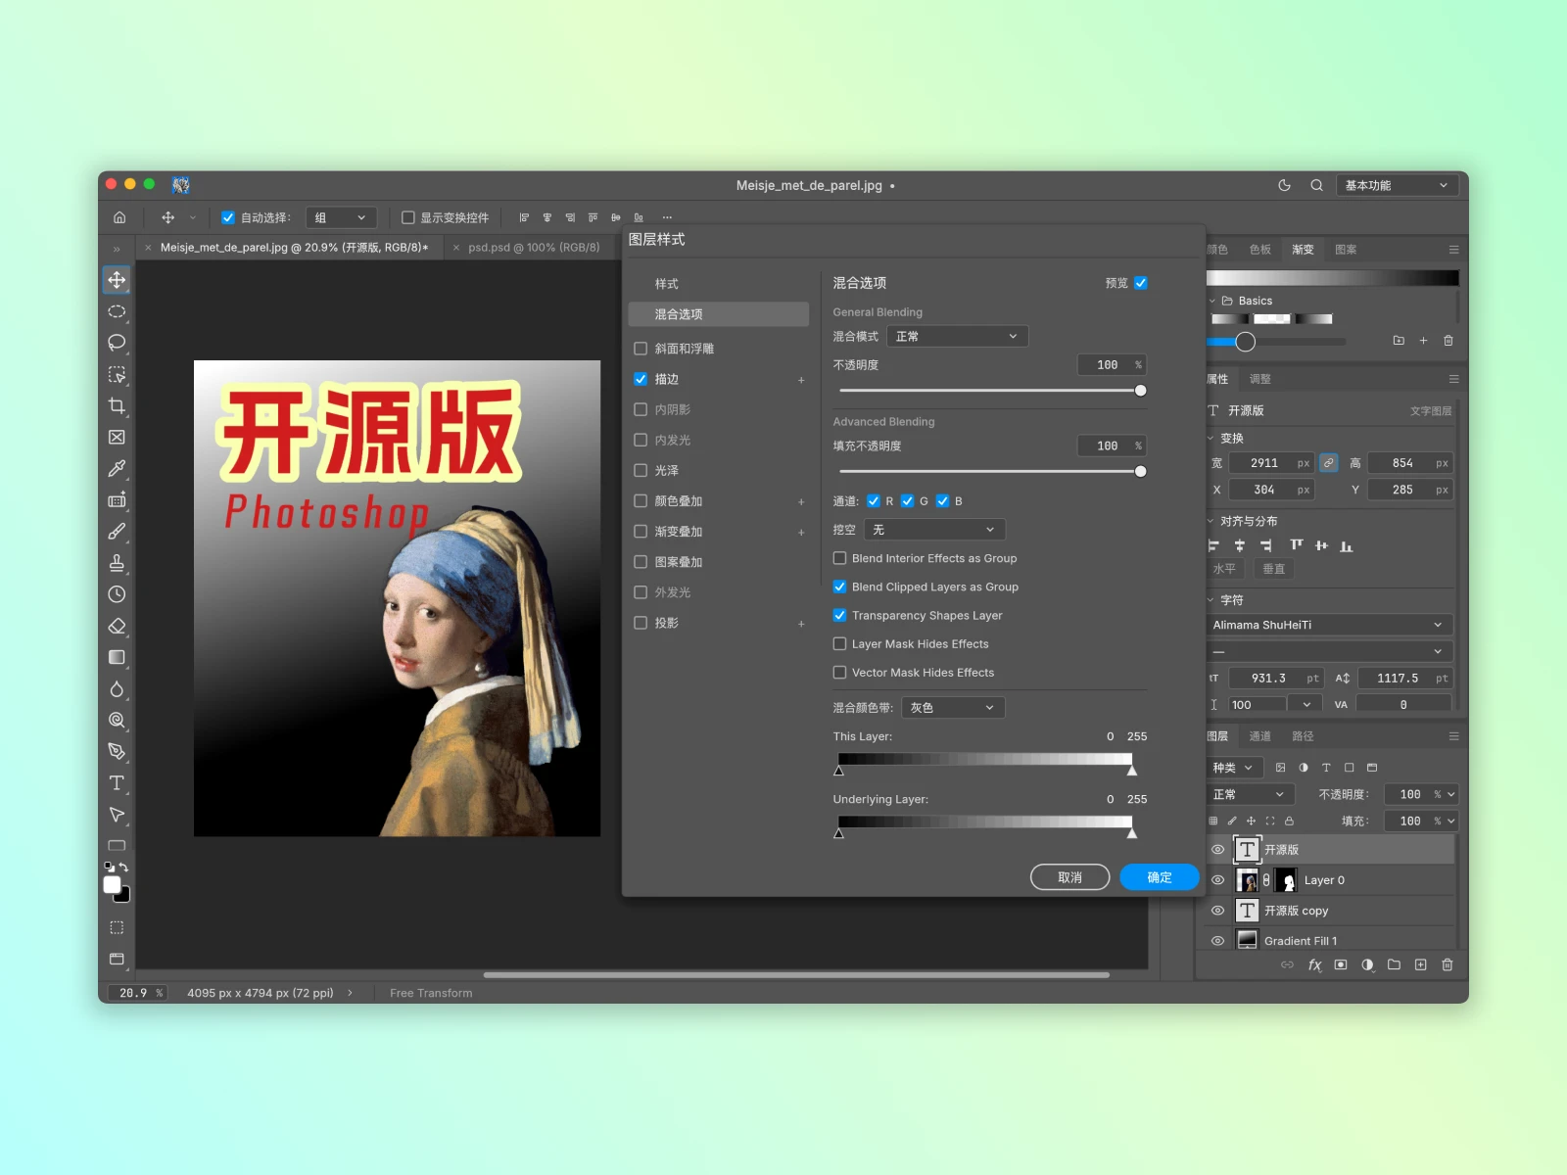Switch to the 通道 channels tab
Image resolution: width=1567 pixels, height=1175 pixels.
point(1259,736)
